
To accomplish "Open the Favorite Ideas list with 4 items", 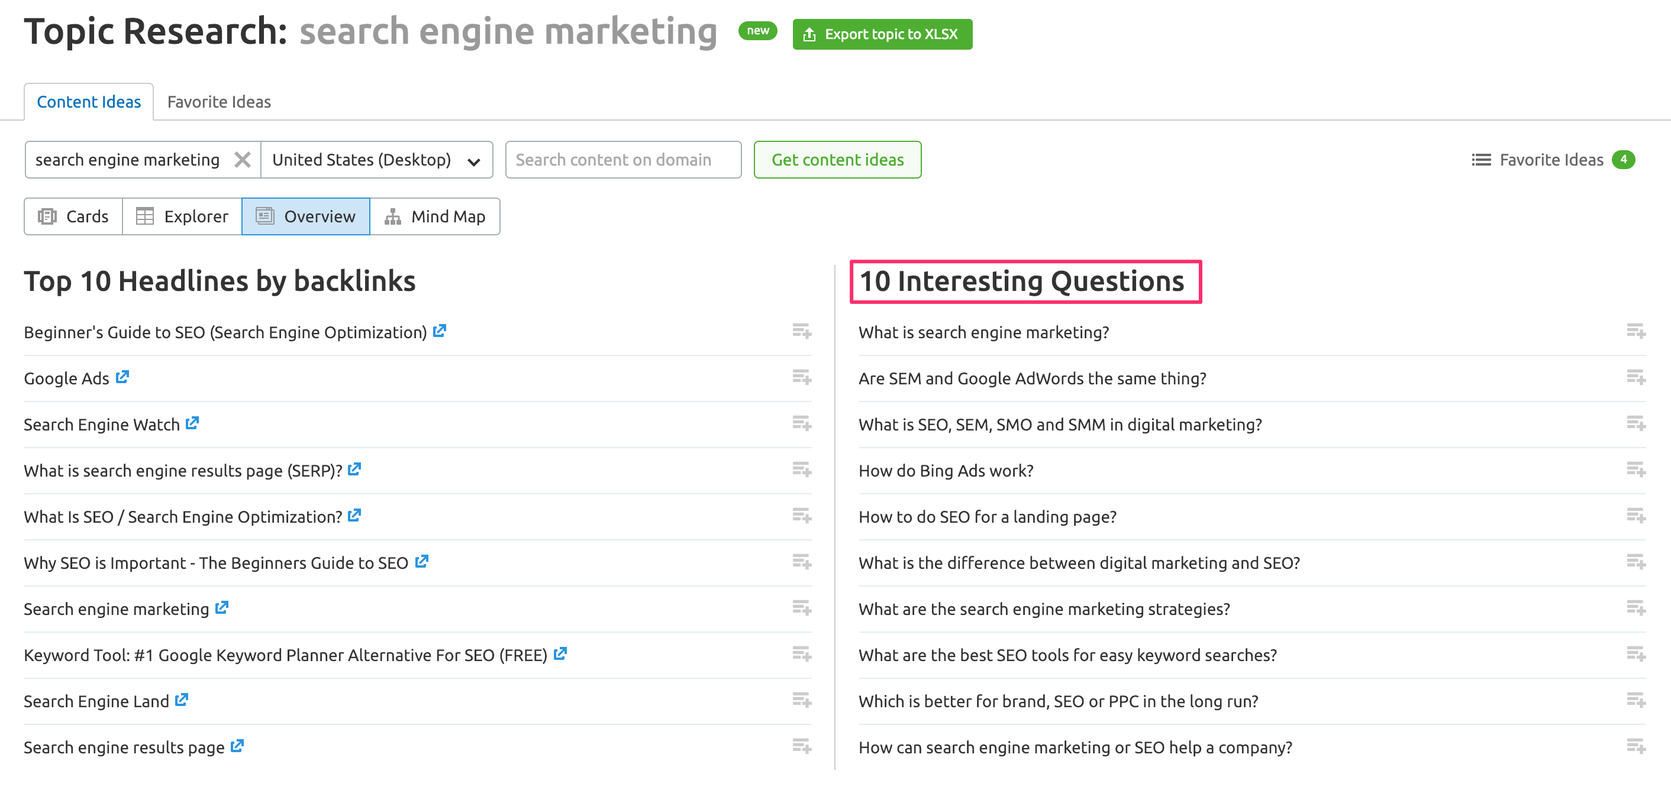I will tap(1552, 160).
